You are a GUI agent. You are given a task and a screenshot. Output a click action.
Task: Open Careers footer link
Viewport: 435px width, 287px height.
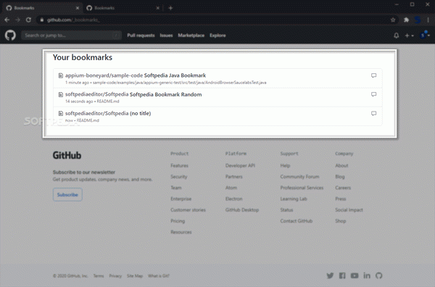tap(343, 188)
